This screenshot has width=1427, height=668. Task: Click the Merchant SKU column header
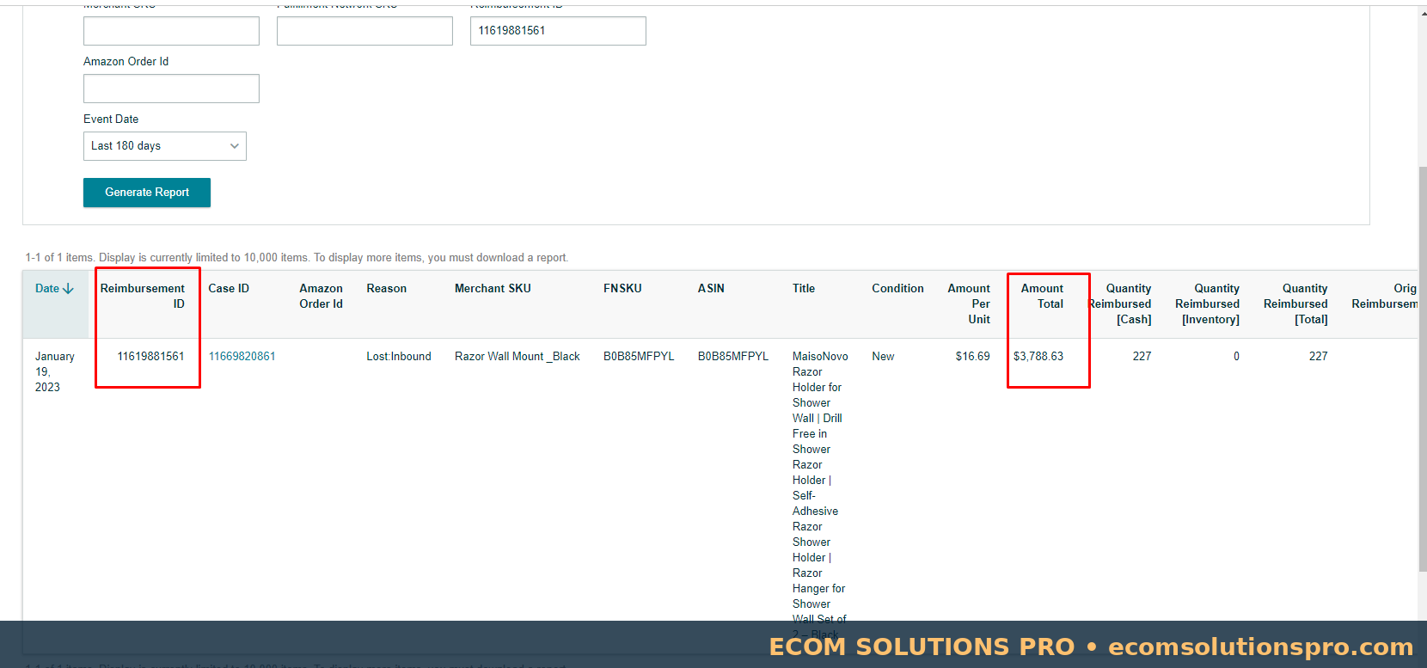[x=493, y=289]
